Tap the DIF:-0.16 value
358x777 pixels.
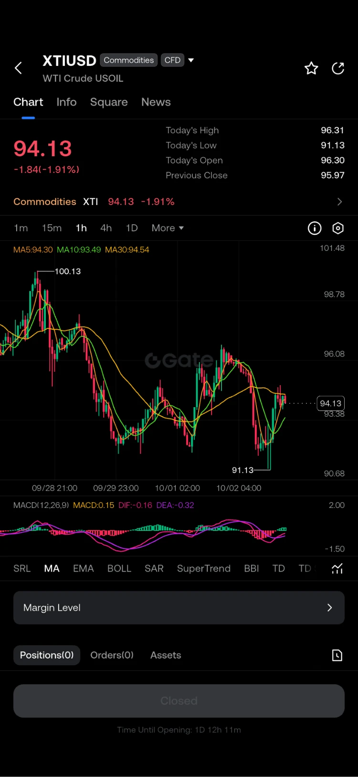point(135,505)
